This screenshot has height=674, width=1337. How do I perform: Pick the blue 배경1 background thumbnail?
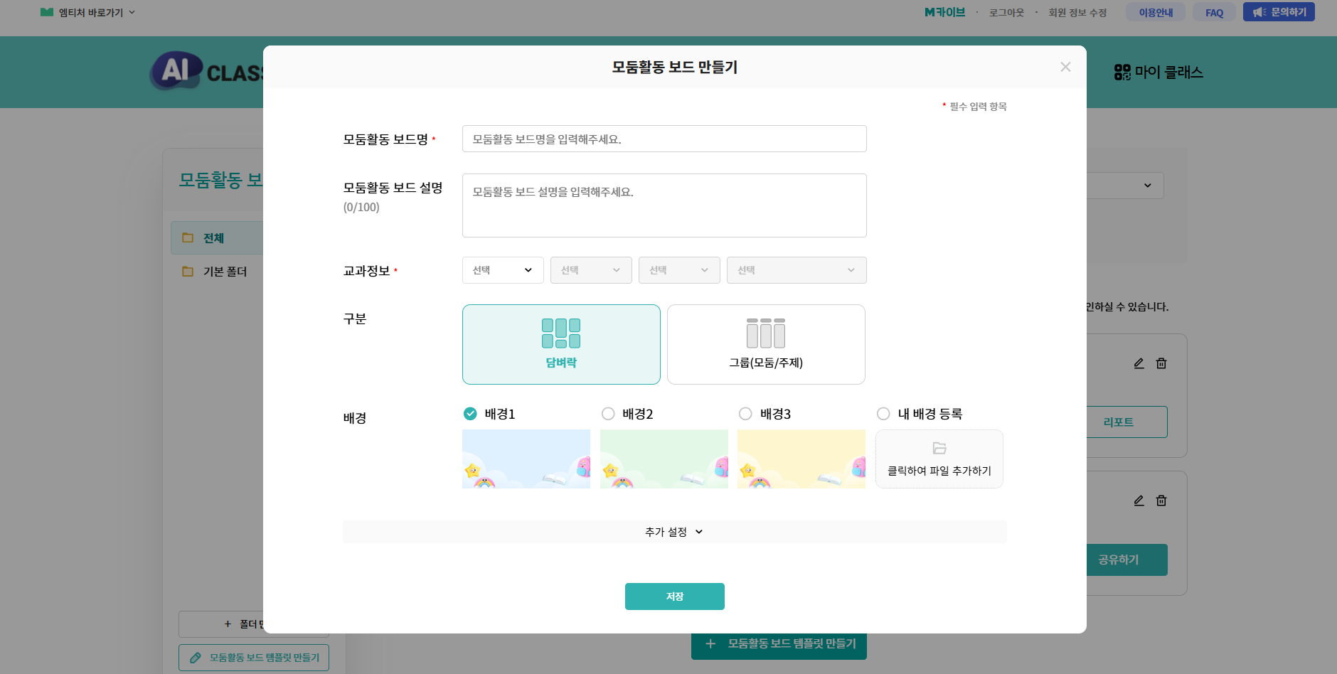(526, 459)
